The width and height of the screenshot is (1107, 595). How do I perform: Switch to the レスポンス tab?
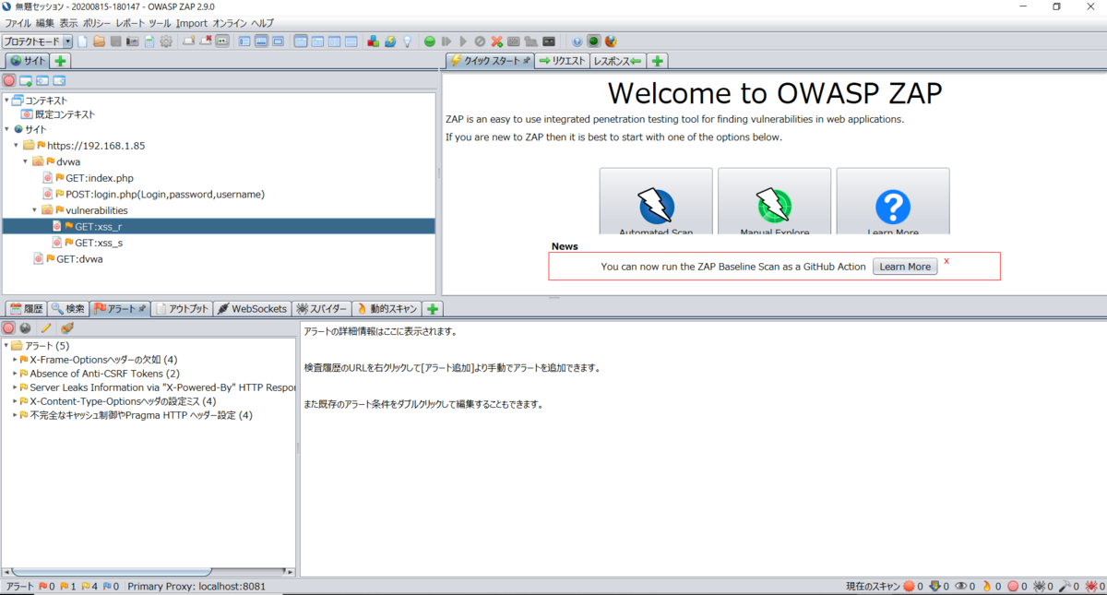coord(618,61)
